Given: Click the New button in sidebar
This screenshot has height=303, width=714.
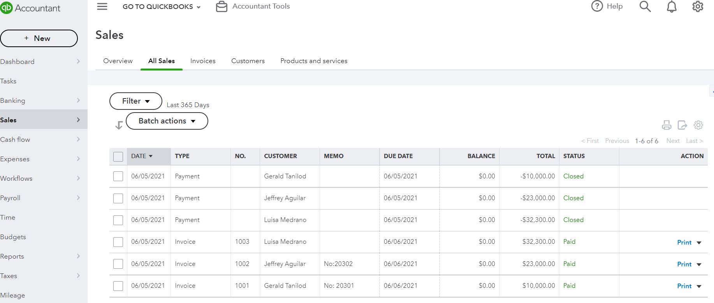Looking at the screenshot, I should coord(39,38).
